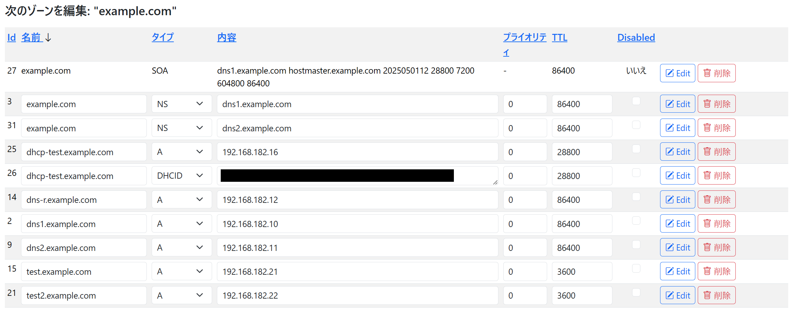791x310 pixels.
Task: Click content field containing 192.168.182.22
Action: [x=358, y=295]
